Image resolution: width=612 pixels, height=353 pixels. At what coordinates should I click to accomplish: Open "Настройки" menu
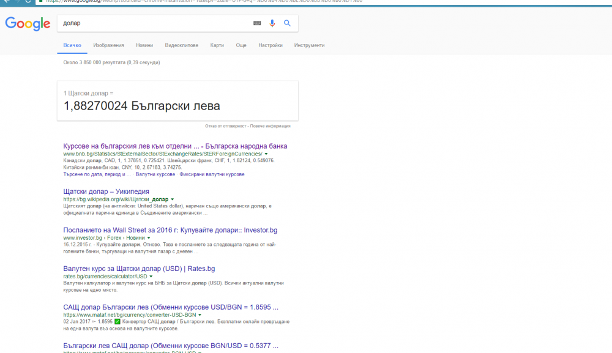pos(271,45)
